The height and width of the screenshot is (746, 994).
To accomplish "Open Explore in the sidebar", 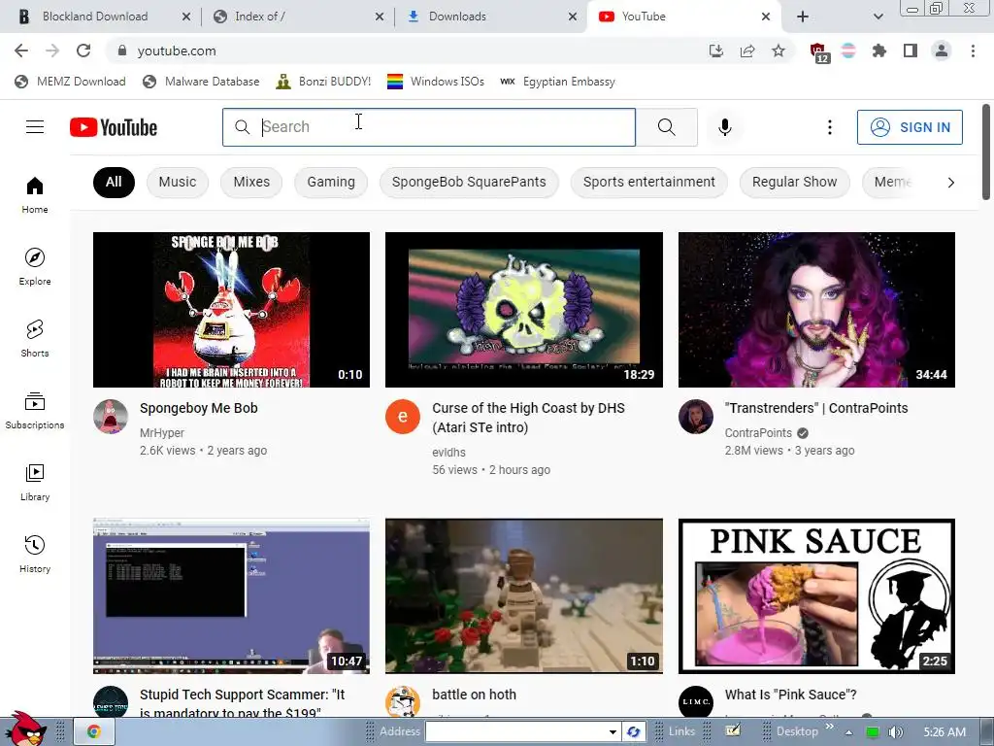I will [35, 266].
